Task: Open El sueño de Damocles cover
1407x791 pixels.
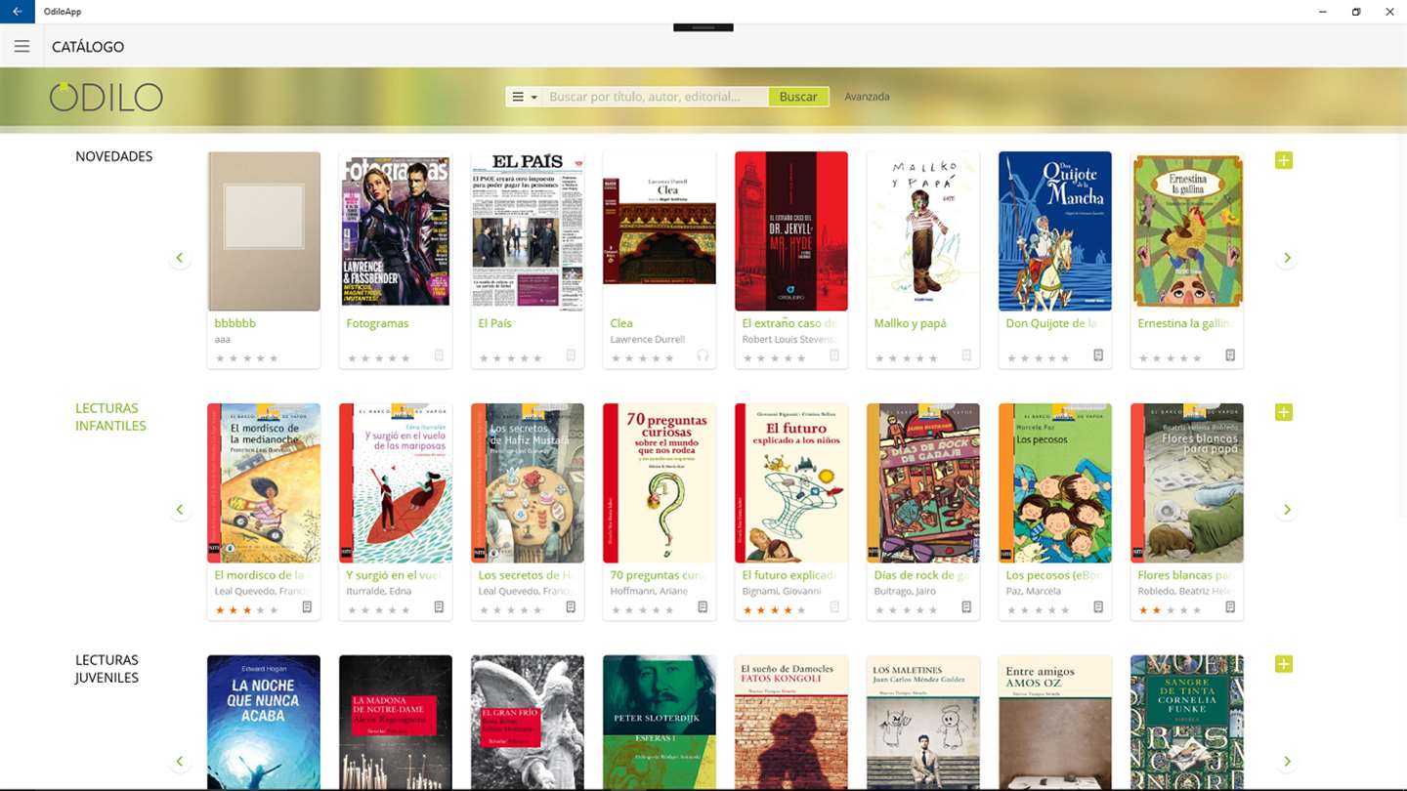Action: coord(791,722)
